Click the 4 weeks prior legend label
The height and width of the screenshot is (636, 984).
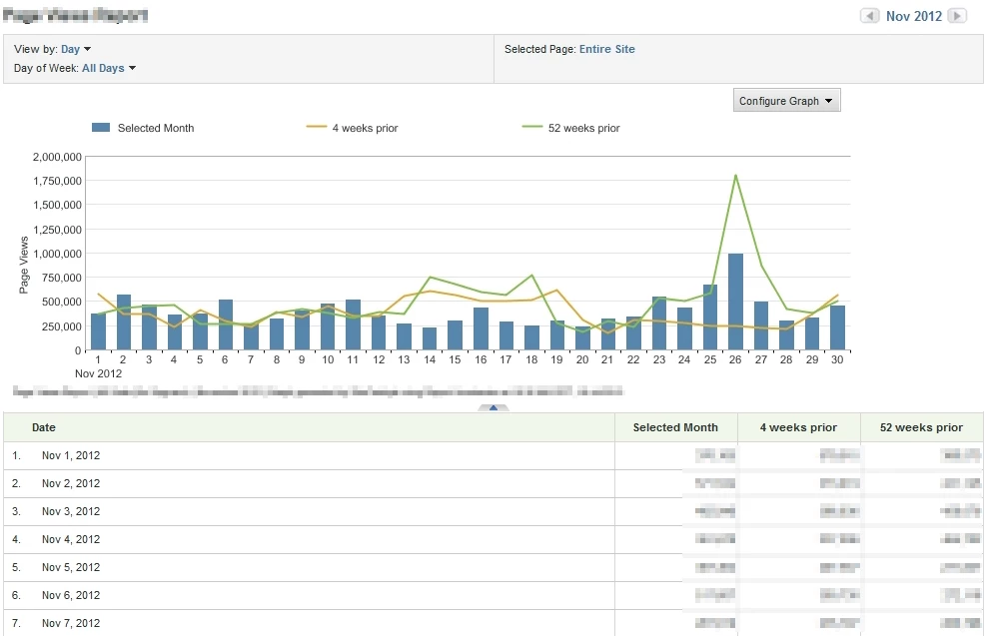click(365, 128)
